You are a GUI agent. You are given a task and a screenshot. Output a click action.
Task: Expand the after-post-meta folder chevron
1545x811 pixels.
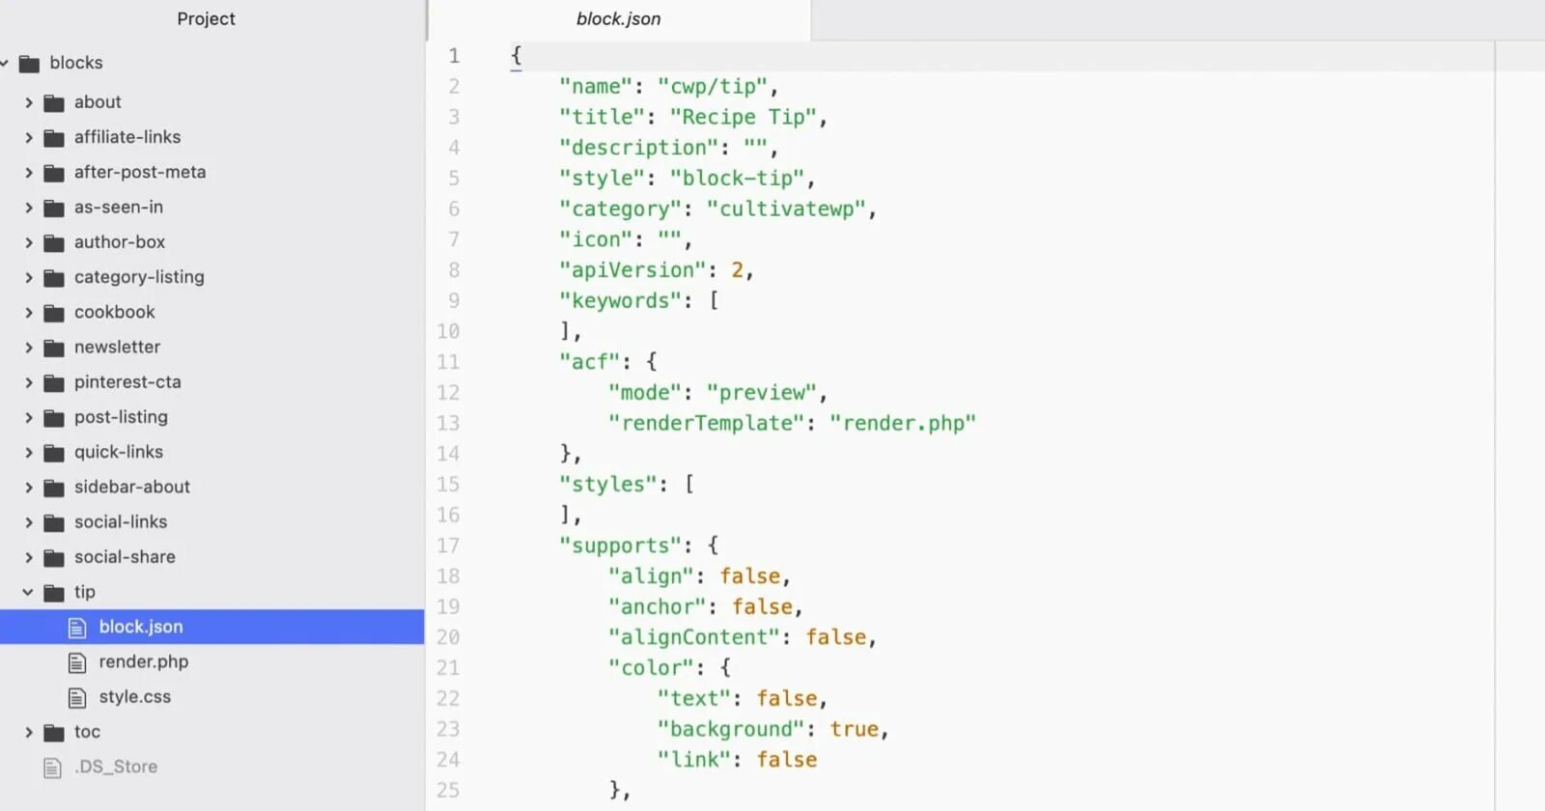click(x=28, y=173)
